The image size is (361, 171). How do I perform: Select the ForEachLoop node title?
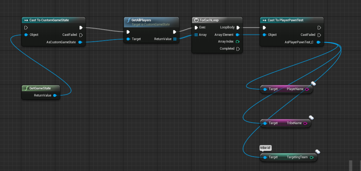[x=209, y=20]
